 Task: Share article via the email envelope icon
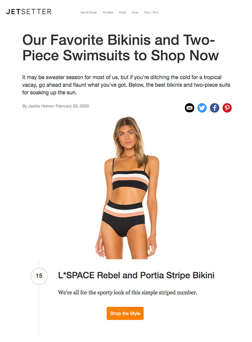[x=189, y=108]
